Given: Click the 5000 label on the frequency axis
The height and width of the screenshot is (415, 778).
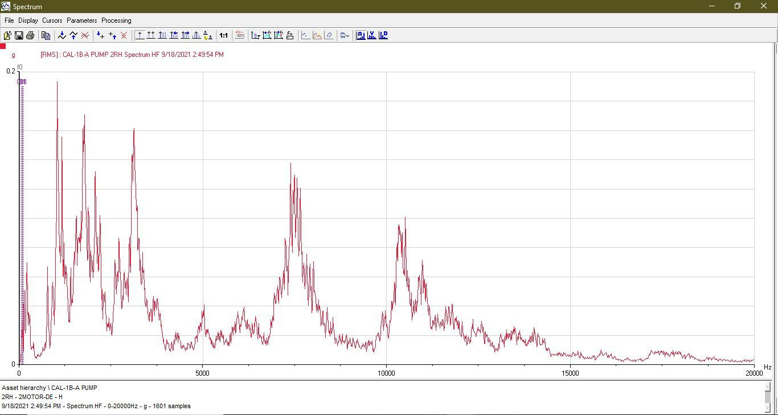Looking at the screenshot, I should coord(202,373).
